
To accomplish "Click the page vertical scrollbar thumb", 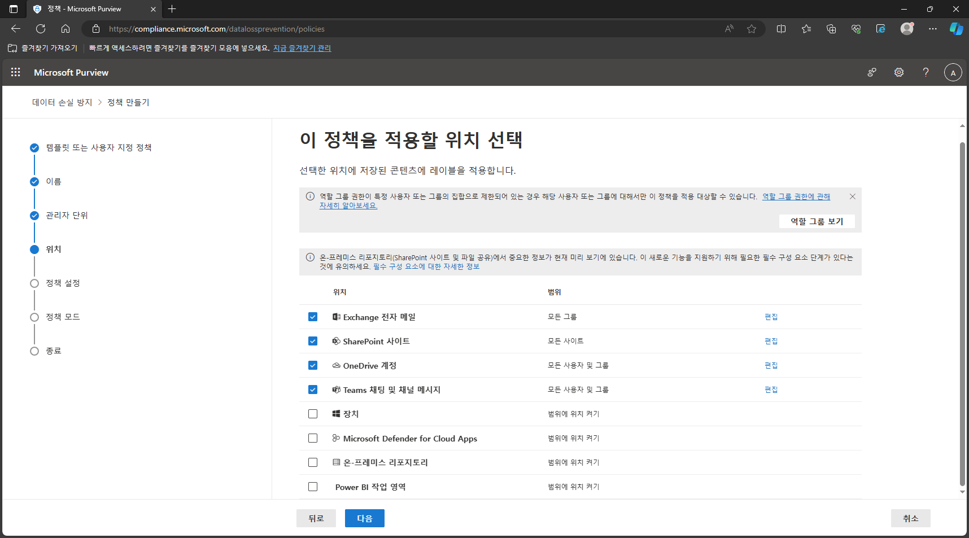I will click(x=962, y=313).
